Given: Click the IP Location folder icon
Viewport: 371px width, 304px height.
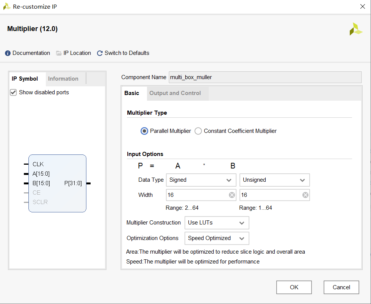Looking at the screenshot, I should click(59, 53).
